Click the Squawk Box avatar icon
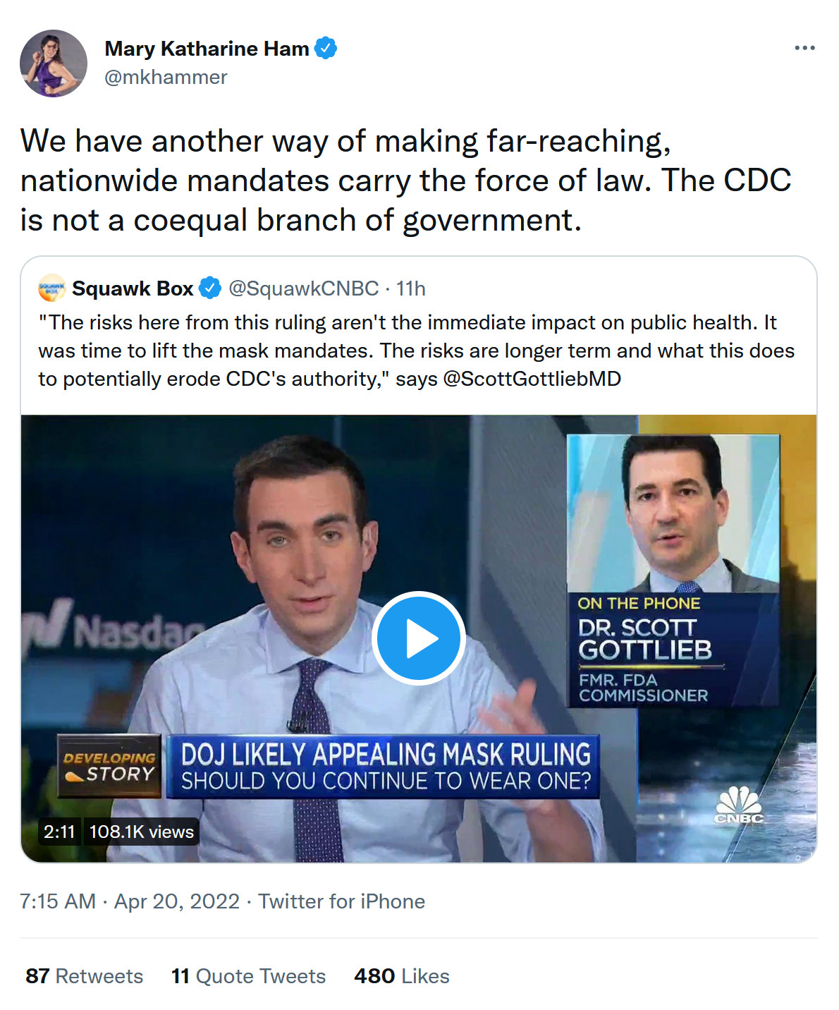 pyautogui.click(x=51, y=288)
